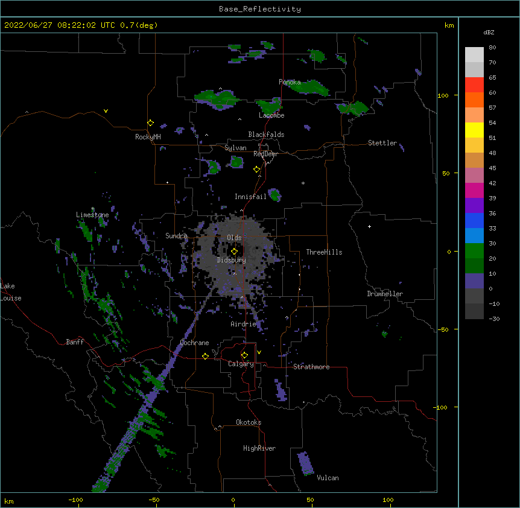Click the yellow diamond marker above Calgary label
The image size is (520, 508).
(x=244, y=355)
